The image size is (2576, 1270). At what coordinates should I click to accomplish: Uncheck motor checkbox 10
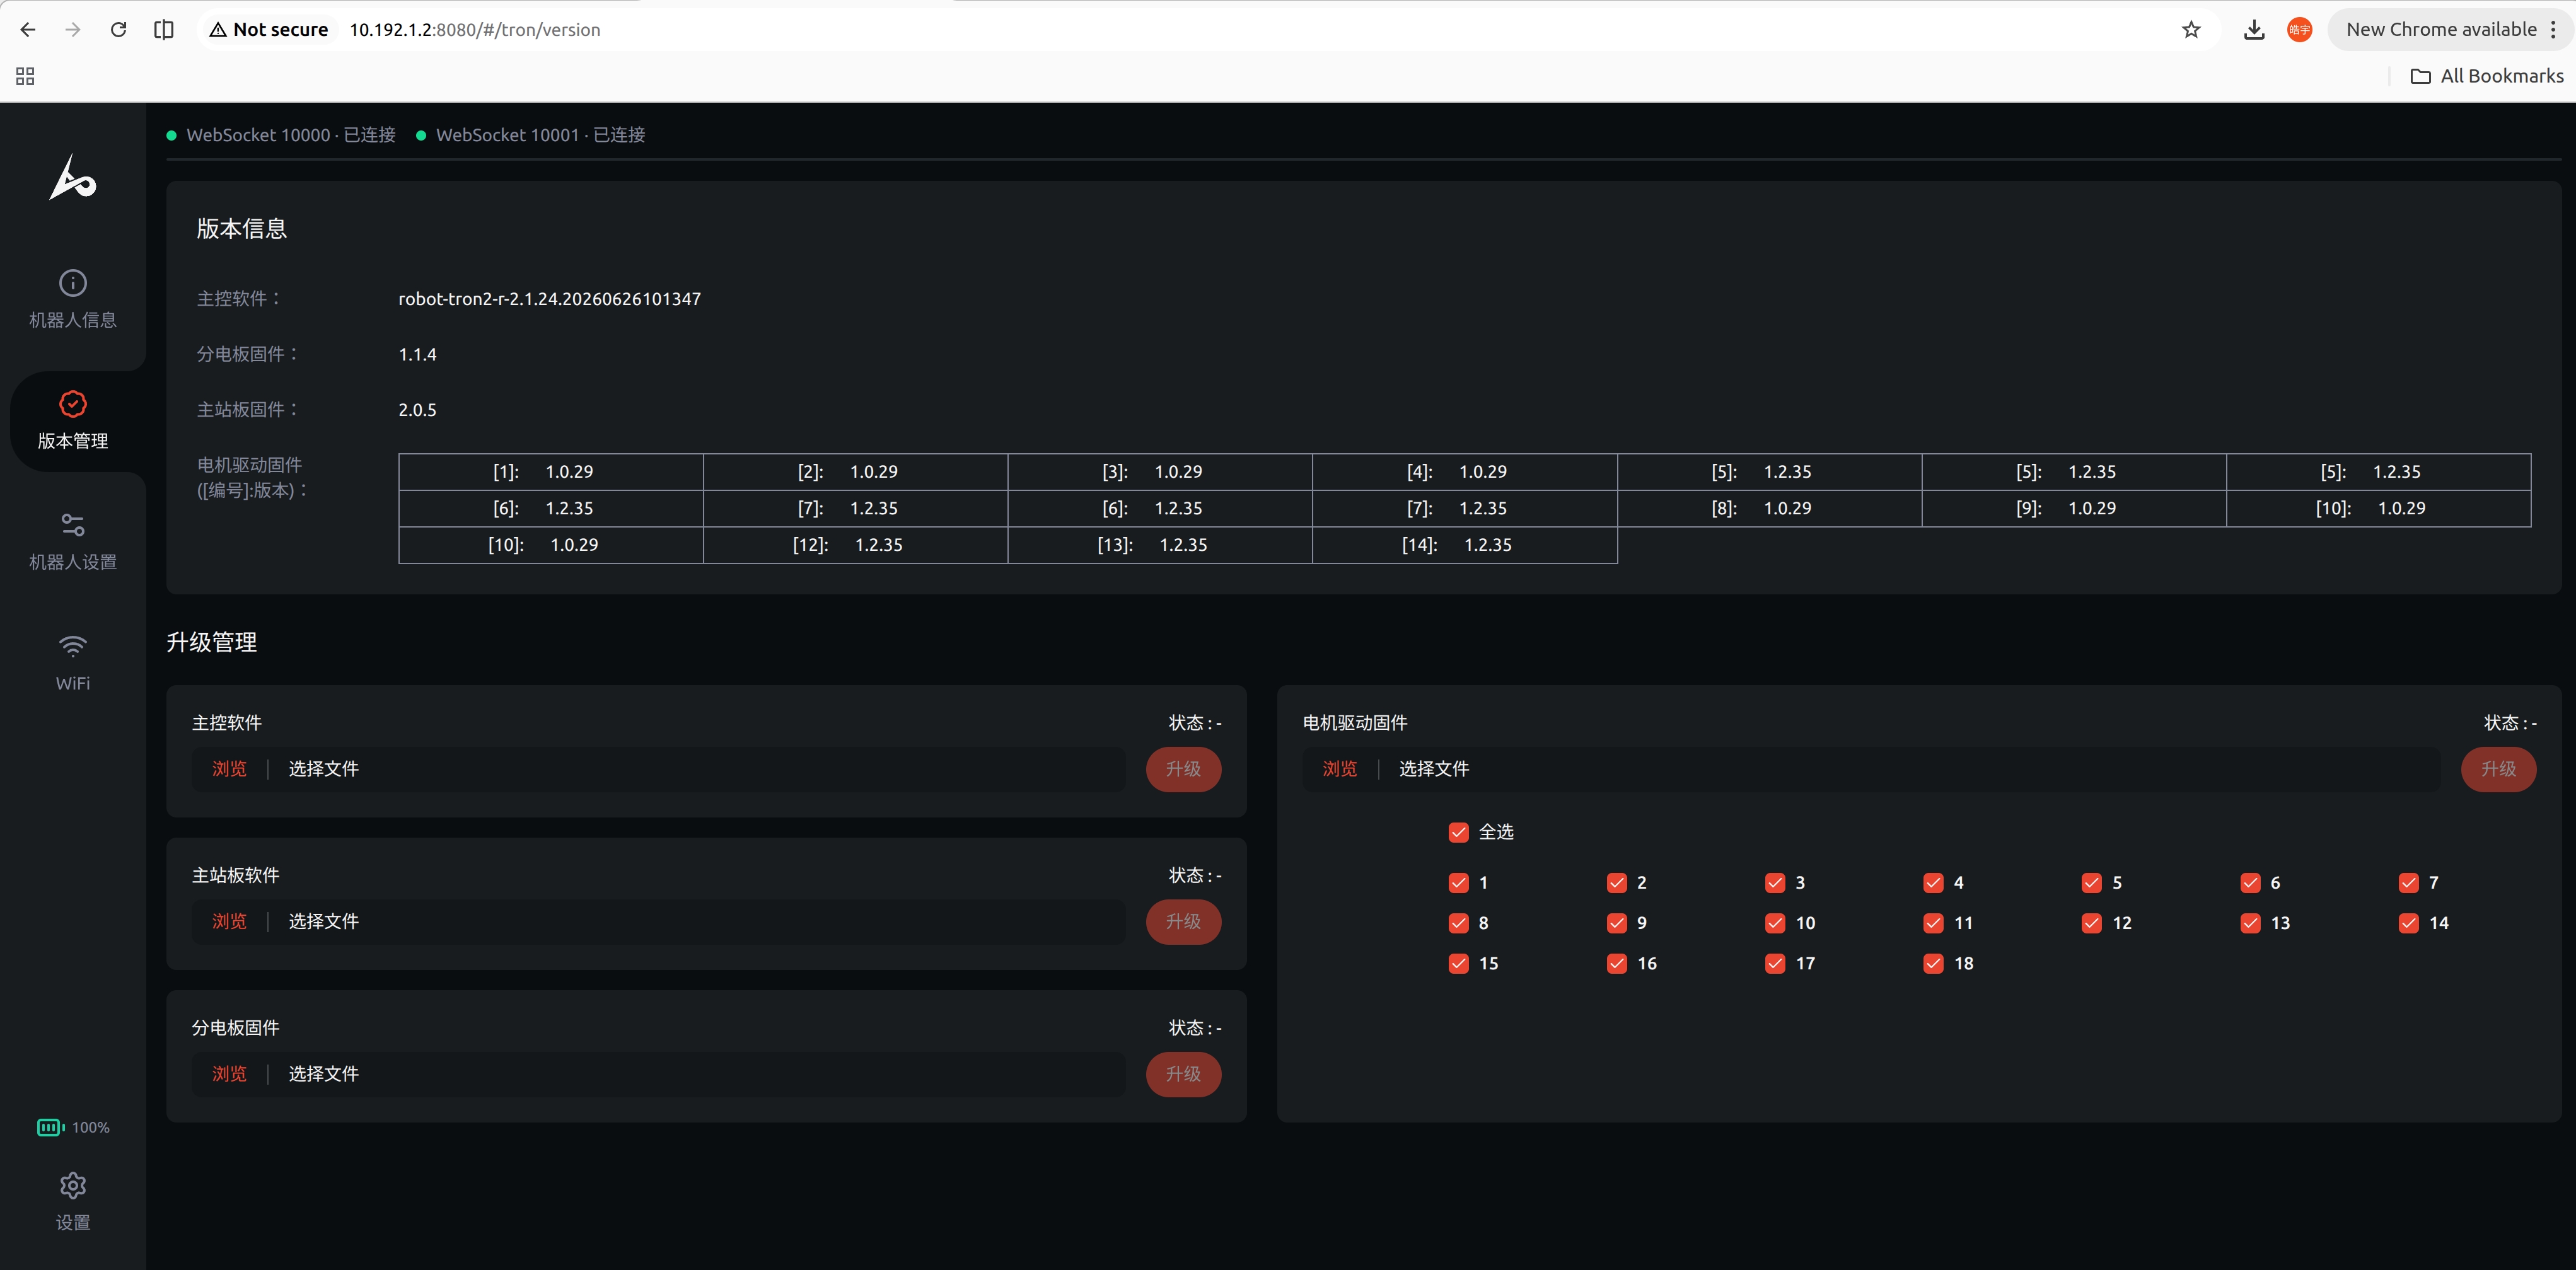(x=1775, y=923)
